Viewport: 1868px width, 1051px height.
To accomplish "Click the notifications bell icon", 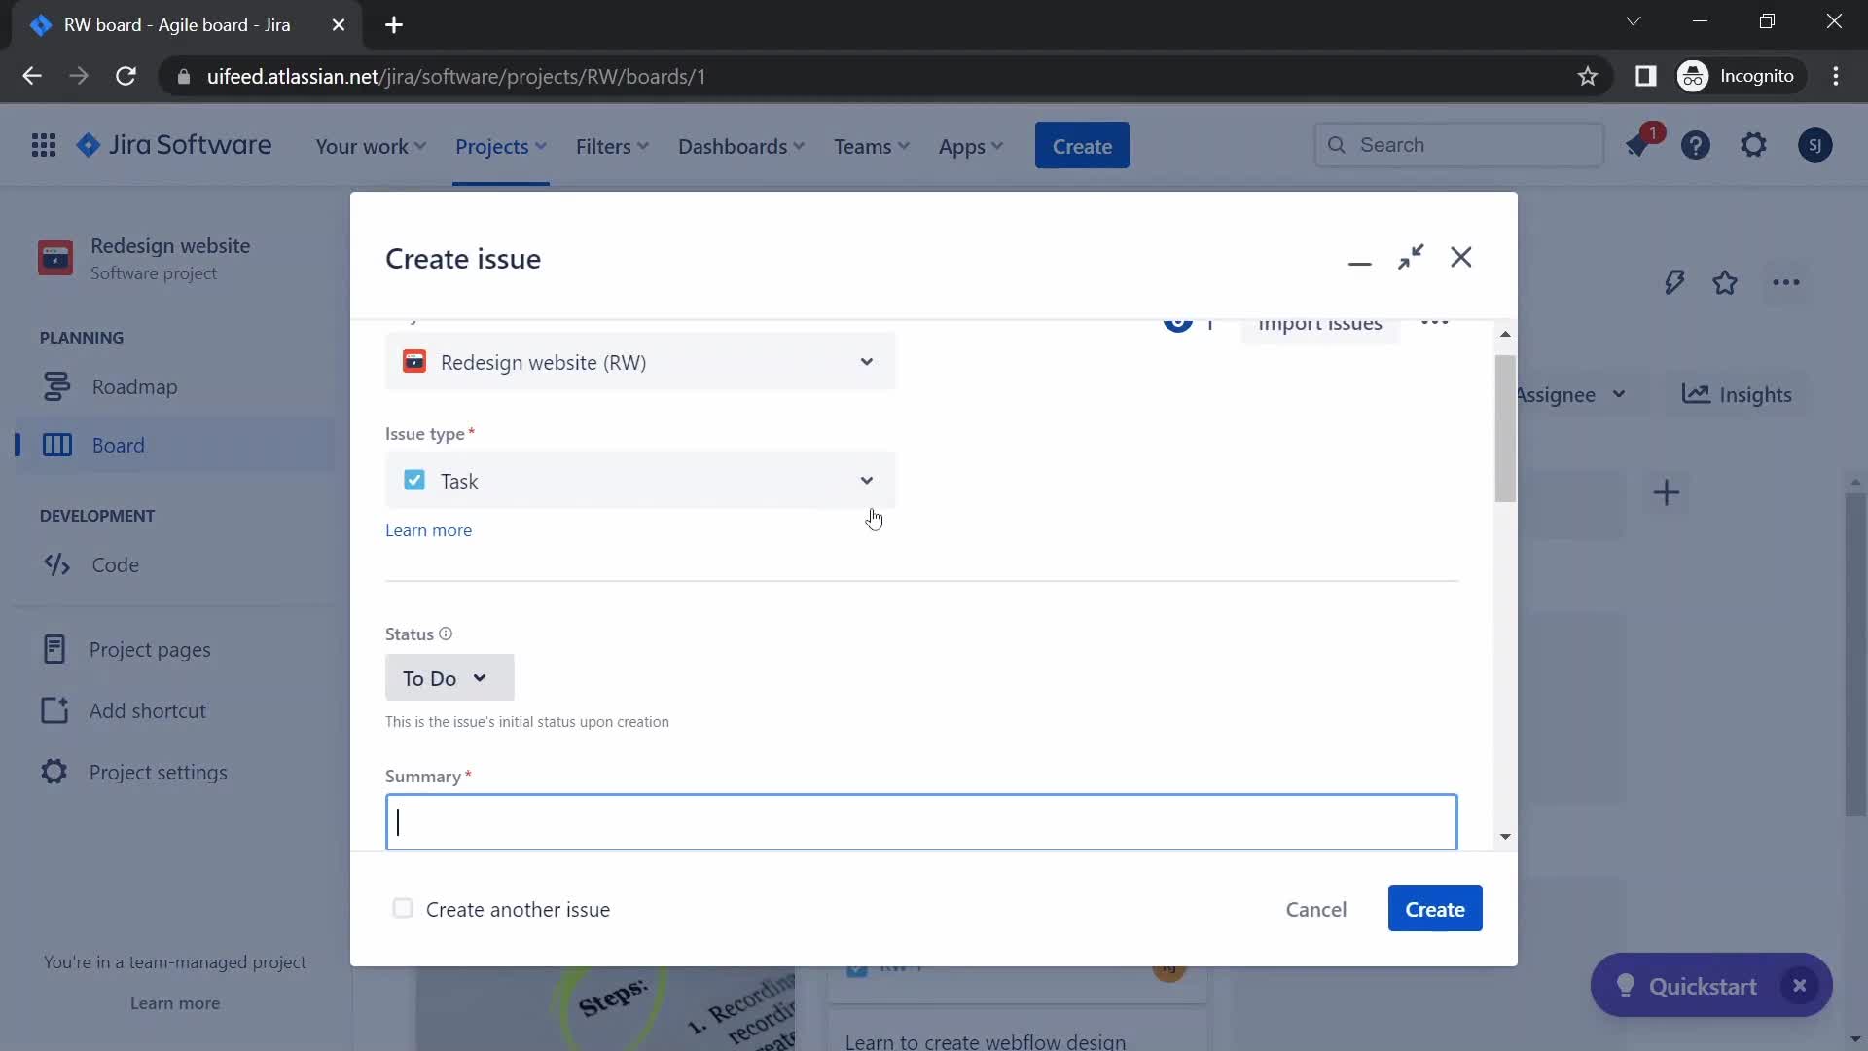I will (1639, 145).
